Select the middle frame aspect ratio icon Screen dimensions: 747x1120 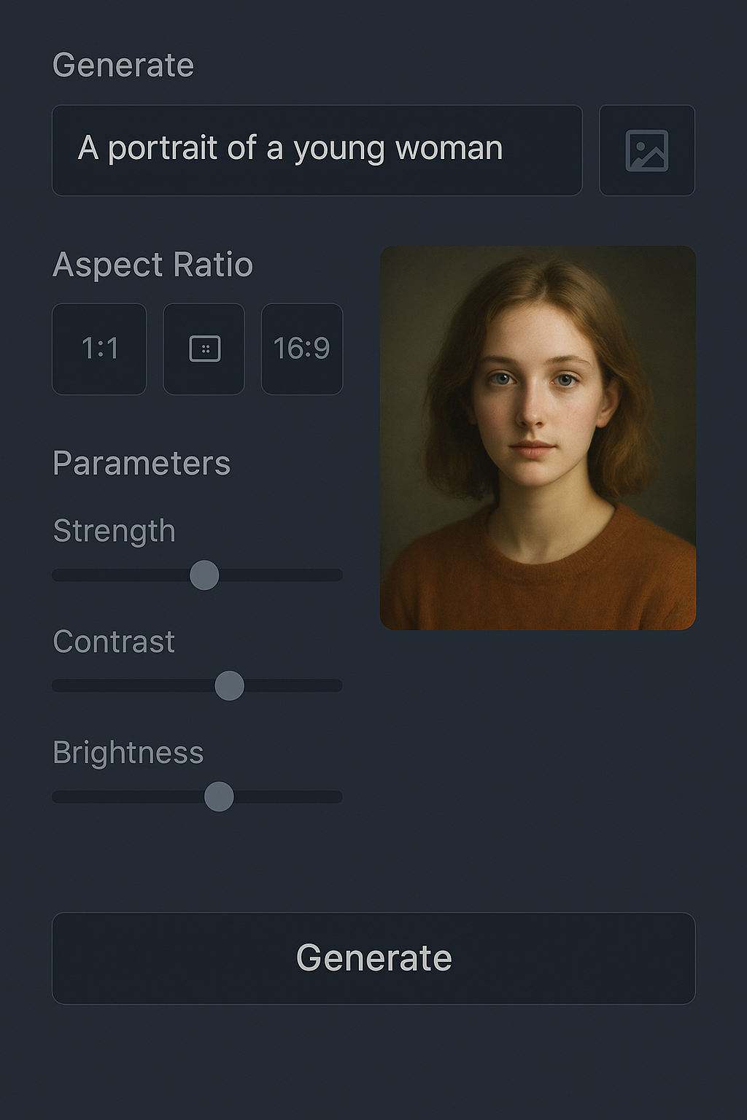point(204,349)
